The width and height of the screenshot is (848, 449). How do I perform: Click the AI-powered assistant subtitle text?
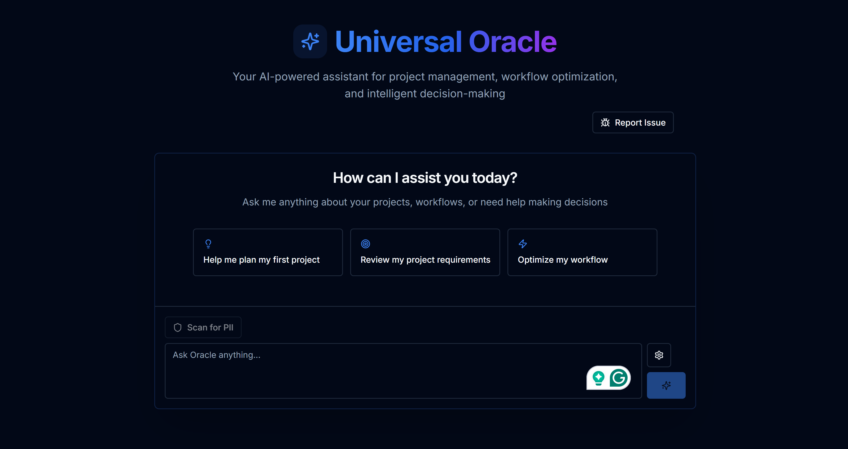click(x=425, y=85)
